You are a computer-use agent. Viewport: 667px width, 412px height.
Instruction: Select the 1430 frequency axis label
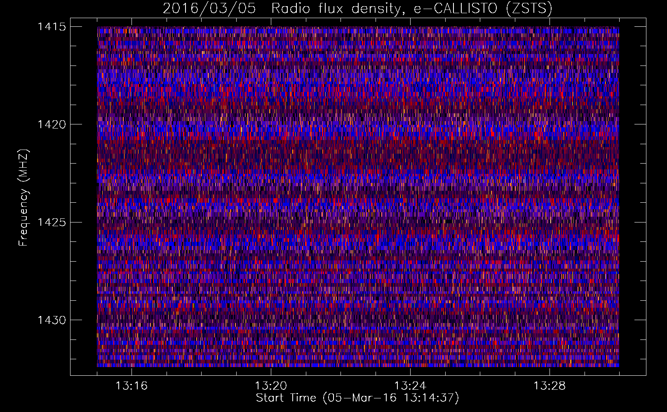(52, 320)
